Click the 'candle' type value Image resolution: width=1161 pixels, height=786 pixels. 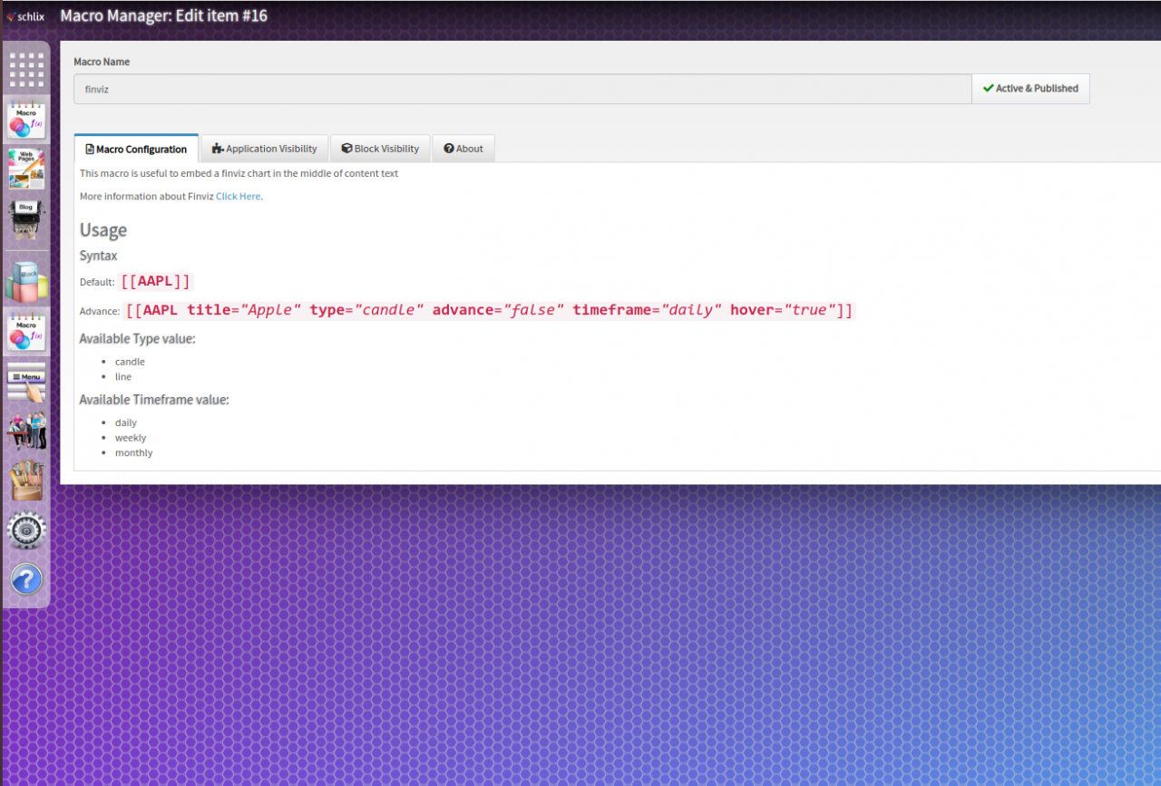130,362
